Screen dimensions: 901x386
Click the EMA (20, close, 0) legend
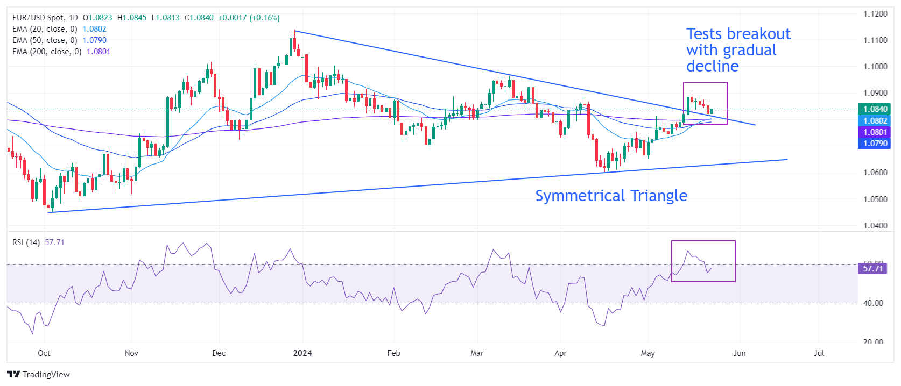tap(45, 29)
